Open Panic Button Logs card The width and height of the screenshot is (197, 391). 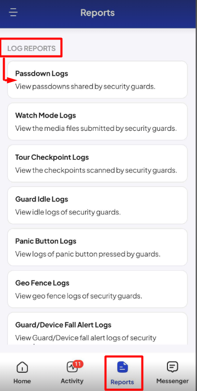point(97,247)
